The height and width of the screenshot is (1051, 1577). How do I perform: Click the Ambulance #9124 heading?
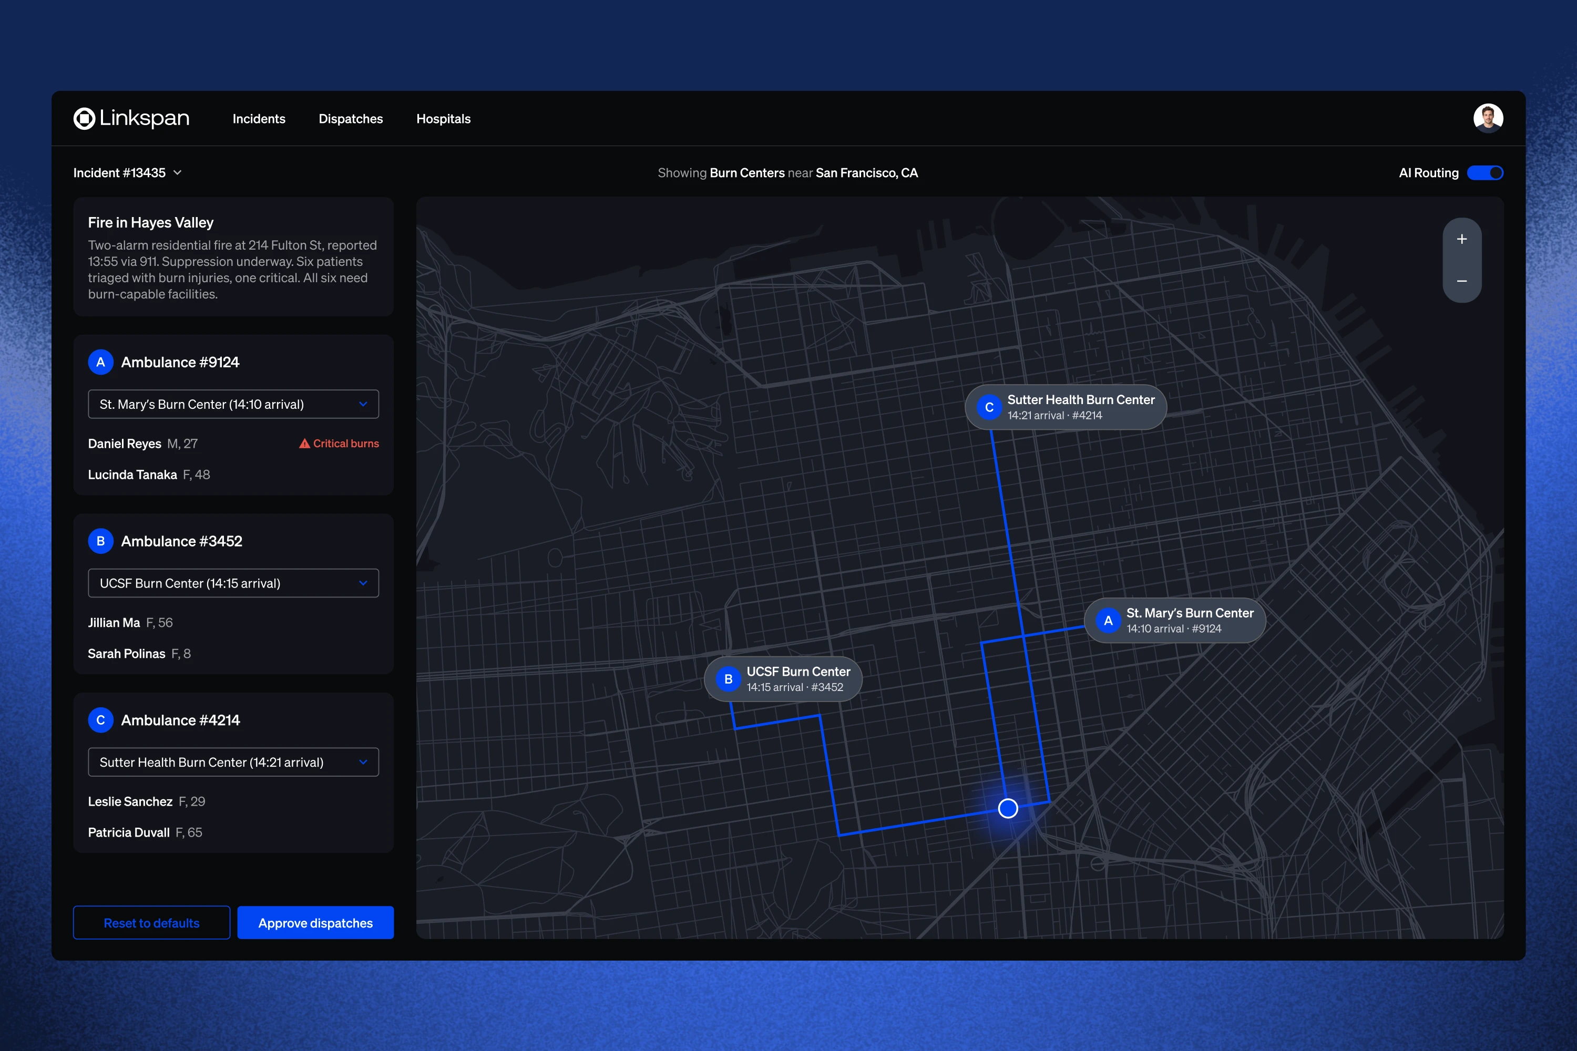point(180,362)
